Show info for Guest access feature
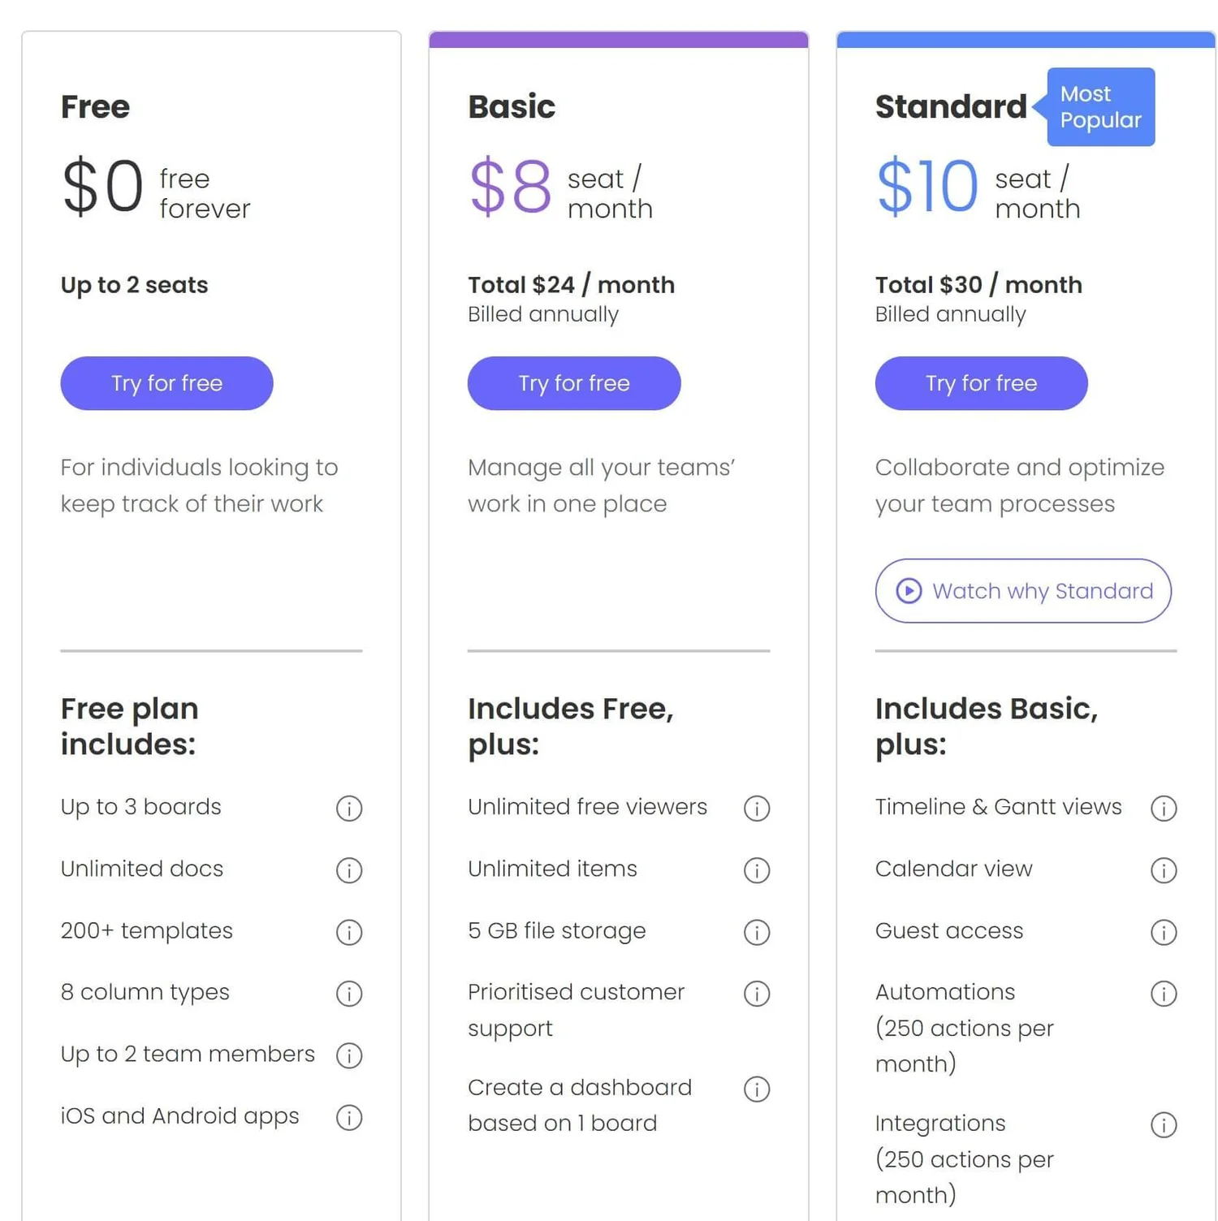The image size is (1218, 1221). [x=1164, y=932]
